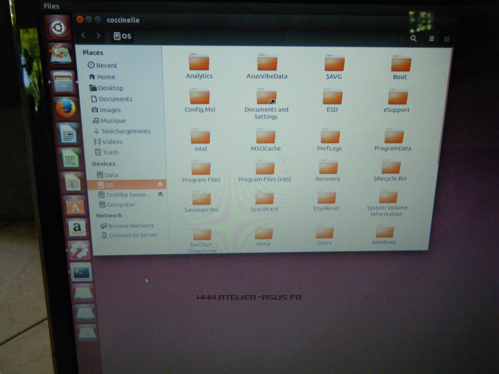Select the Documents and Settings folder
499x374 pixels.
[x=266, y=103]
